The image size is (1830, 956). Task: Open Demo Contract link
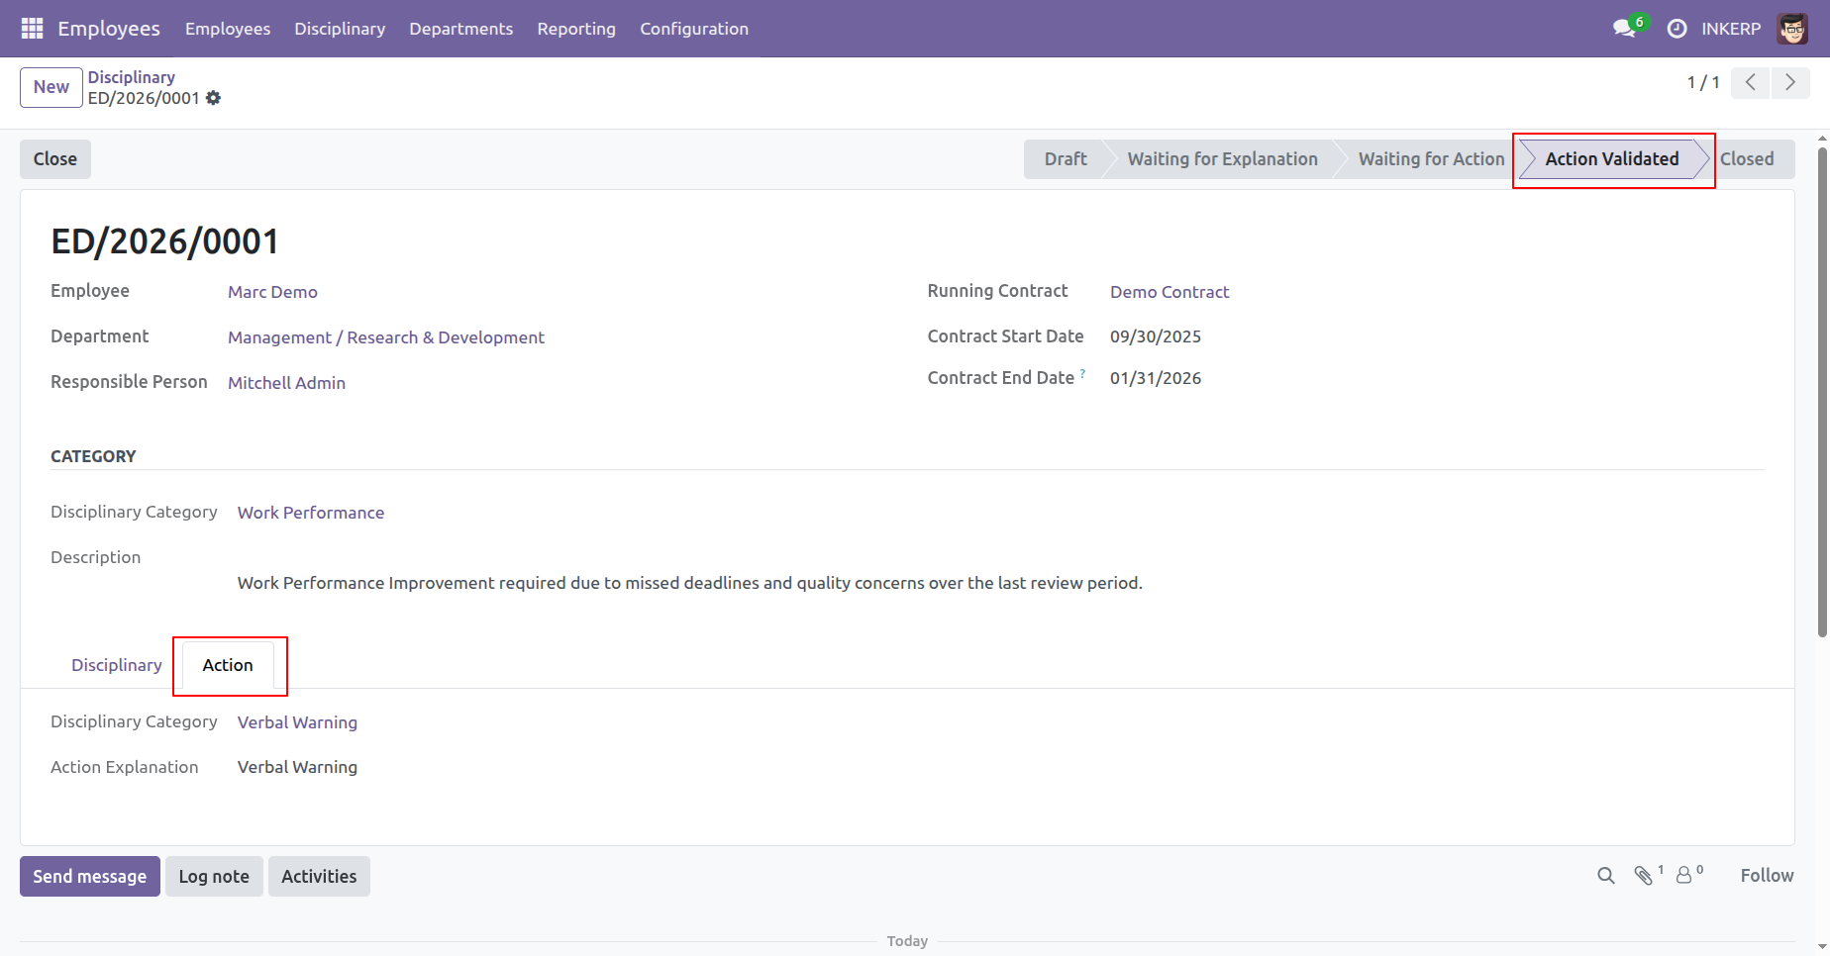tap(1169, 292)
